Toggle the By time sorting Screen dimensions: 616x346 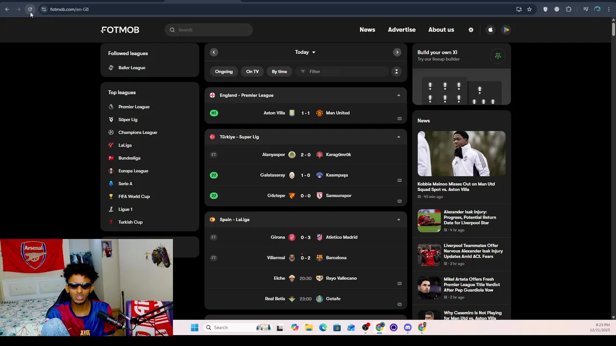(x=279, y=72)
